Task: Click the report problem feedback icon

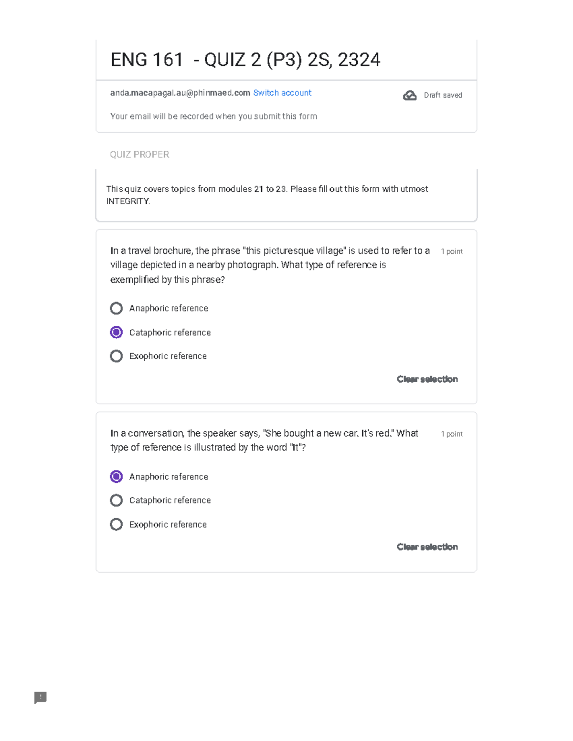Action: [x=41, y=698]
